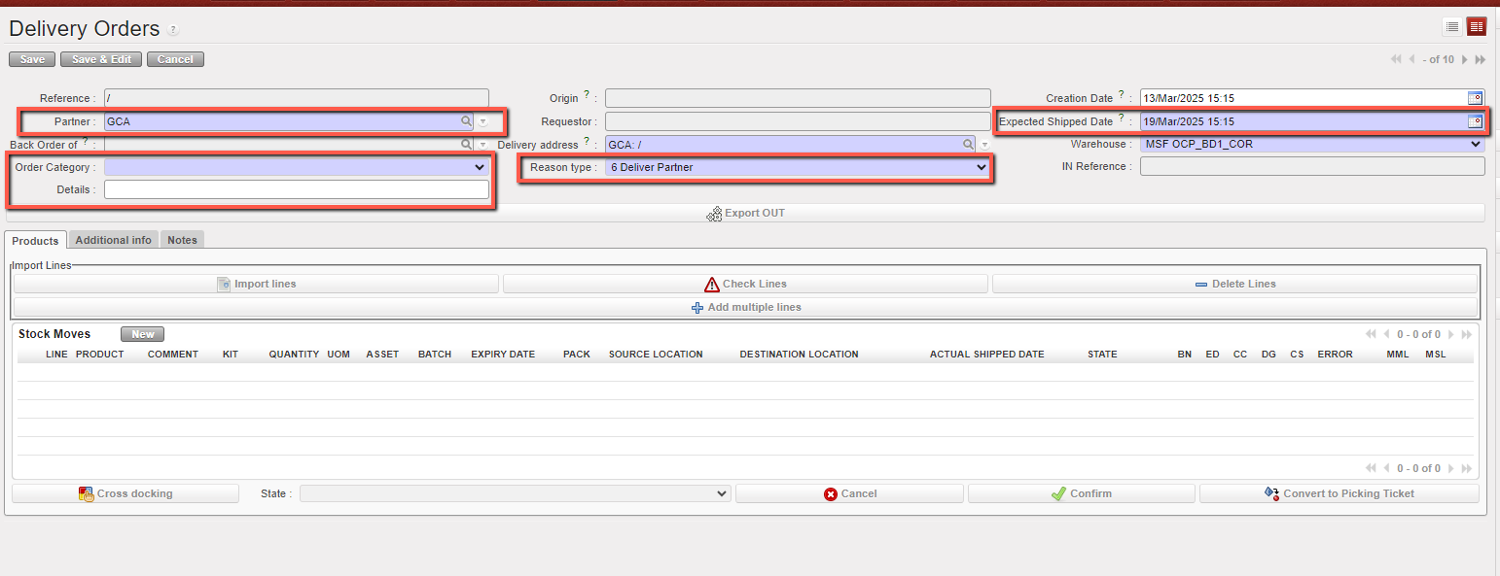This screenshot has width=1500, height=576.
Task: Expand the State dropdown
Action: (x=721, y=493)
